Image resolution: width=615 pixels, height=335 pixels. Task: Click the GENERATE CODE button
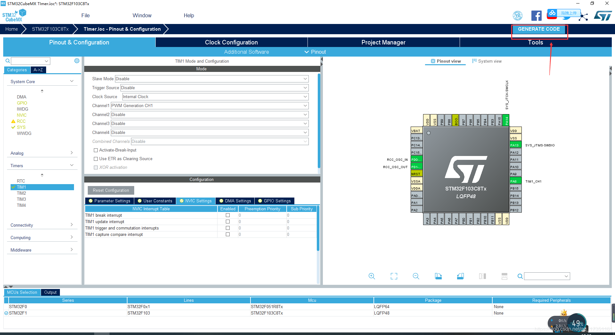[x=539, y=29]
